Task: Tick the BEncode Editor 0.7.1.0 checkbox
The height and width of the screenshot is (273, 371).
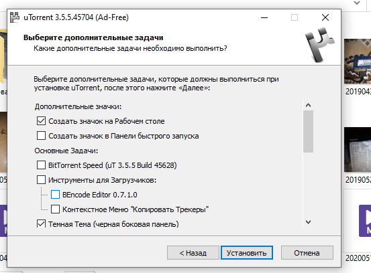Action: tap(55, 195)
